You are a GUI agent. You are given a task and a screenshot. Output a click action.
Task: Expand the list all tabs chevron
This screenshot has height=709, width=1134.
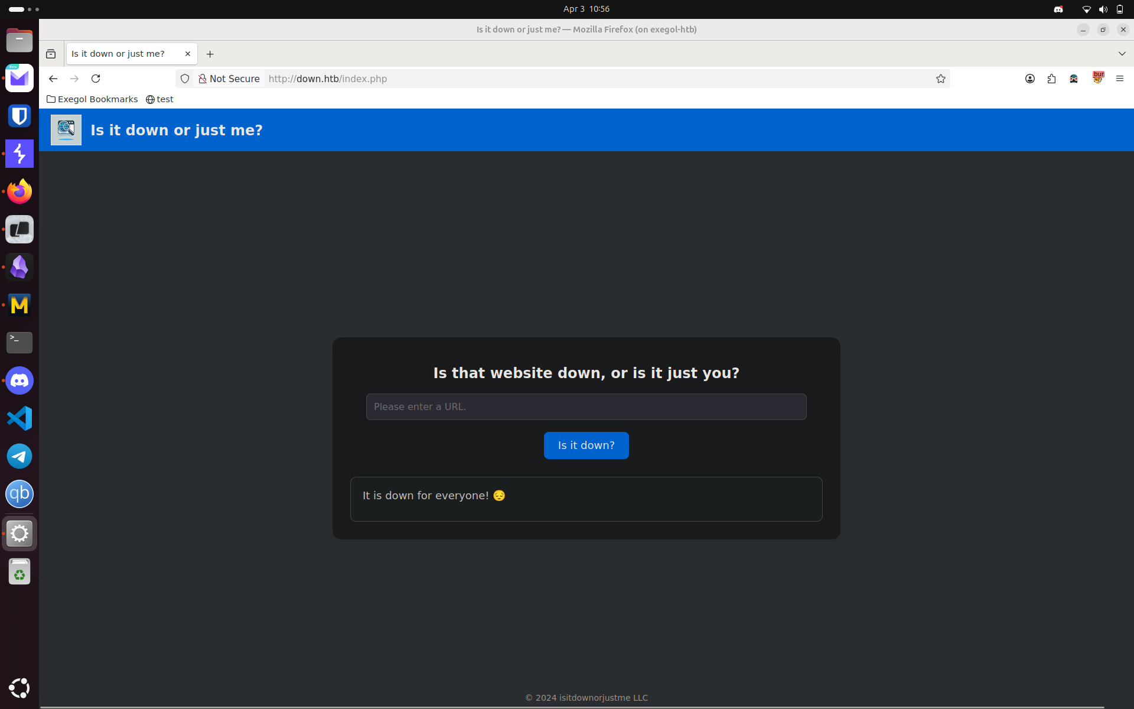pos(1122,54)
